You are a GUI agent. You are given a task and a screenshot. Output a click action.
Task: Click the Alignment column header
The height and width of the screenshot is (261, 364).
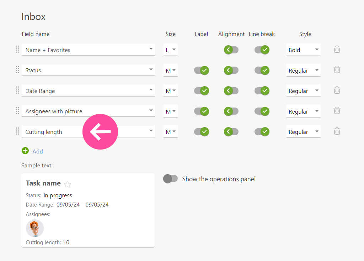[x=231, y=34]
